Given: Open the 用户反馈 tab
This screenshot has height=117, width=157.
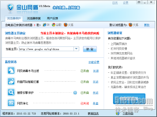Looking at the screenshot, I should pos(52,18).
